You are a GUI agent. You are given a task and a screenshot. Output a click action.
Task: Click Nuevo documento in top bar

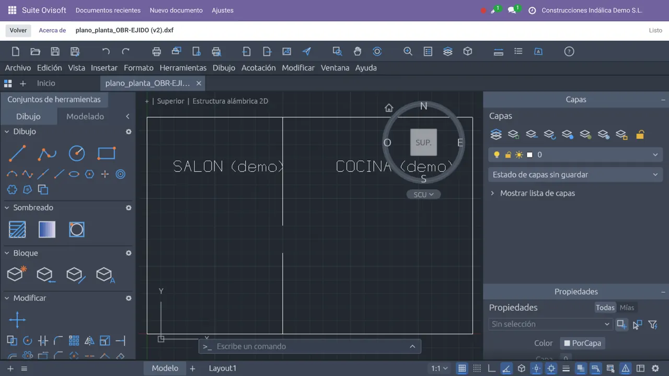(176, 10)
